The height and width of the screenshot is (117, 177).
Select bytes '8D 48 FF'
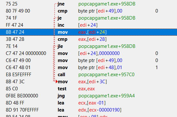(x=15, y=103)
